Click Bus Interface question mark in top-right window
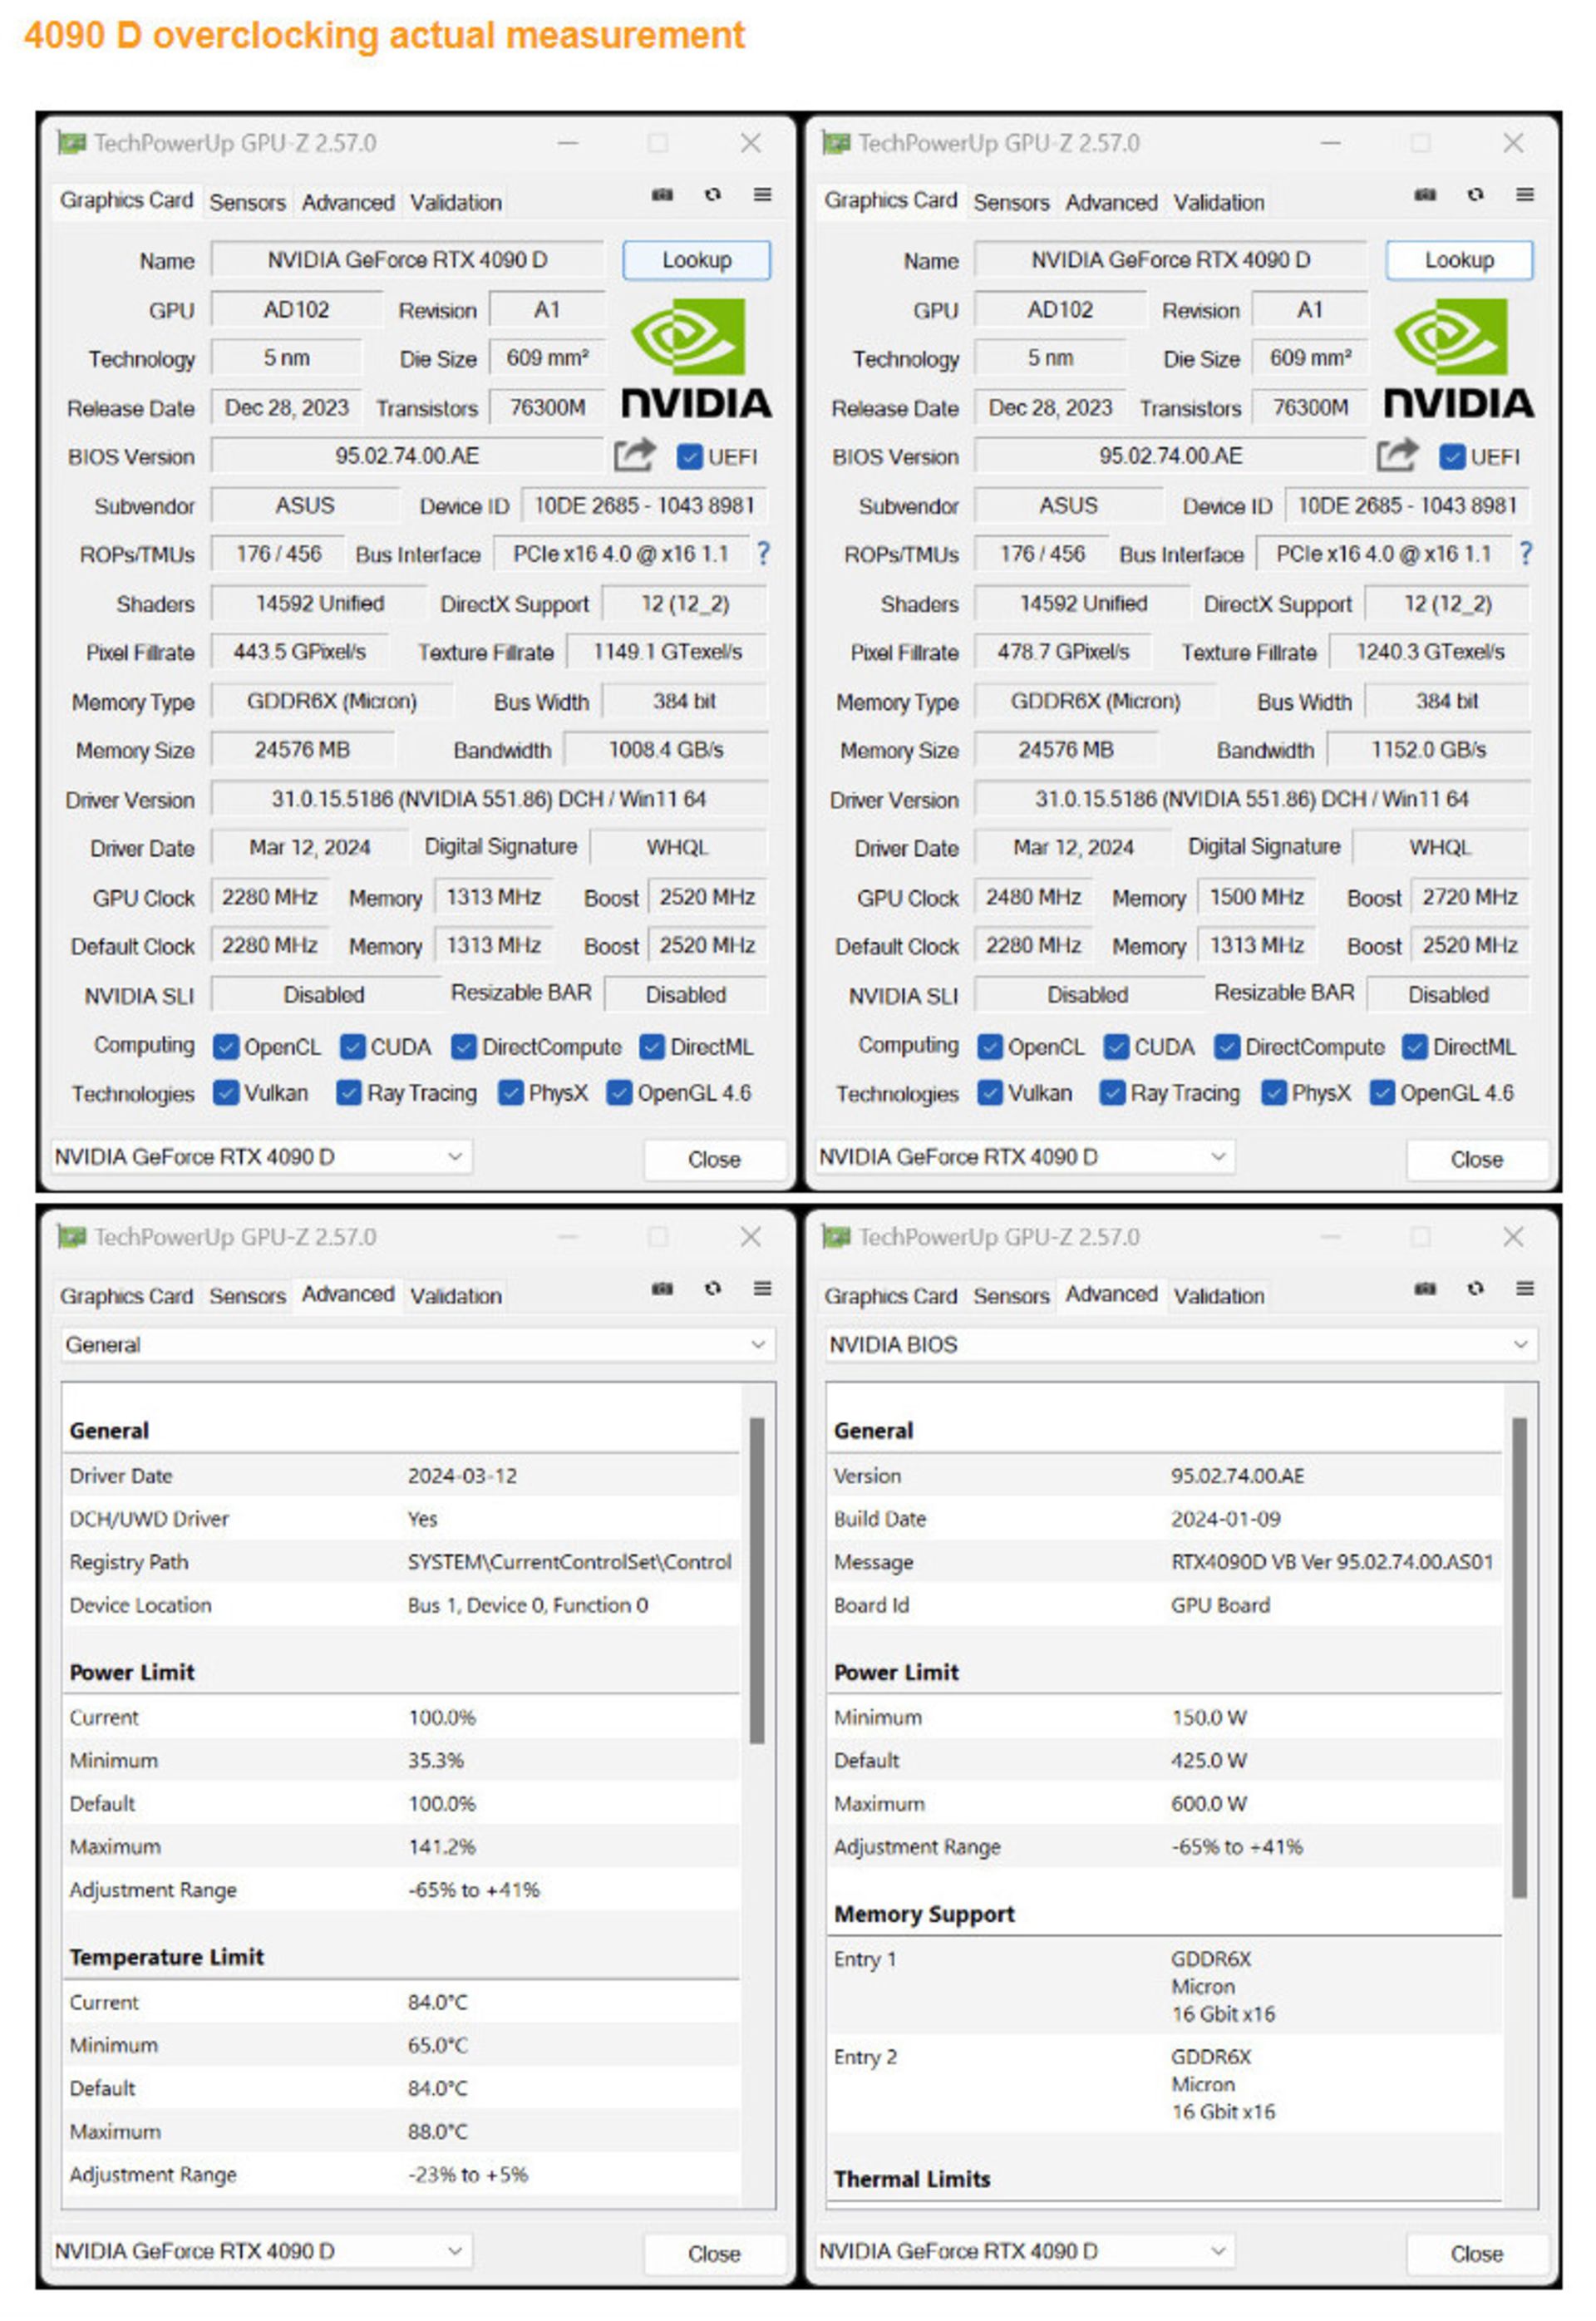This screenshot has width=1596, height=2321. (x=1526, y=553)
